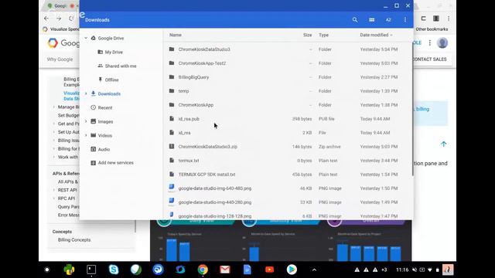Collapse Google Drive tree
This screenshot has height=278, width=495.
point(86,38)
